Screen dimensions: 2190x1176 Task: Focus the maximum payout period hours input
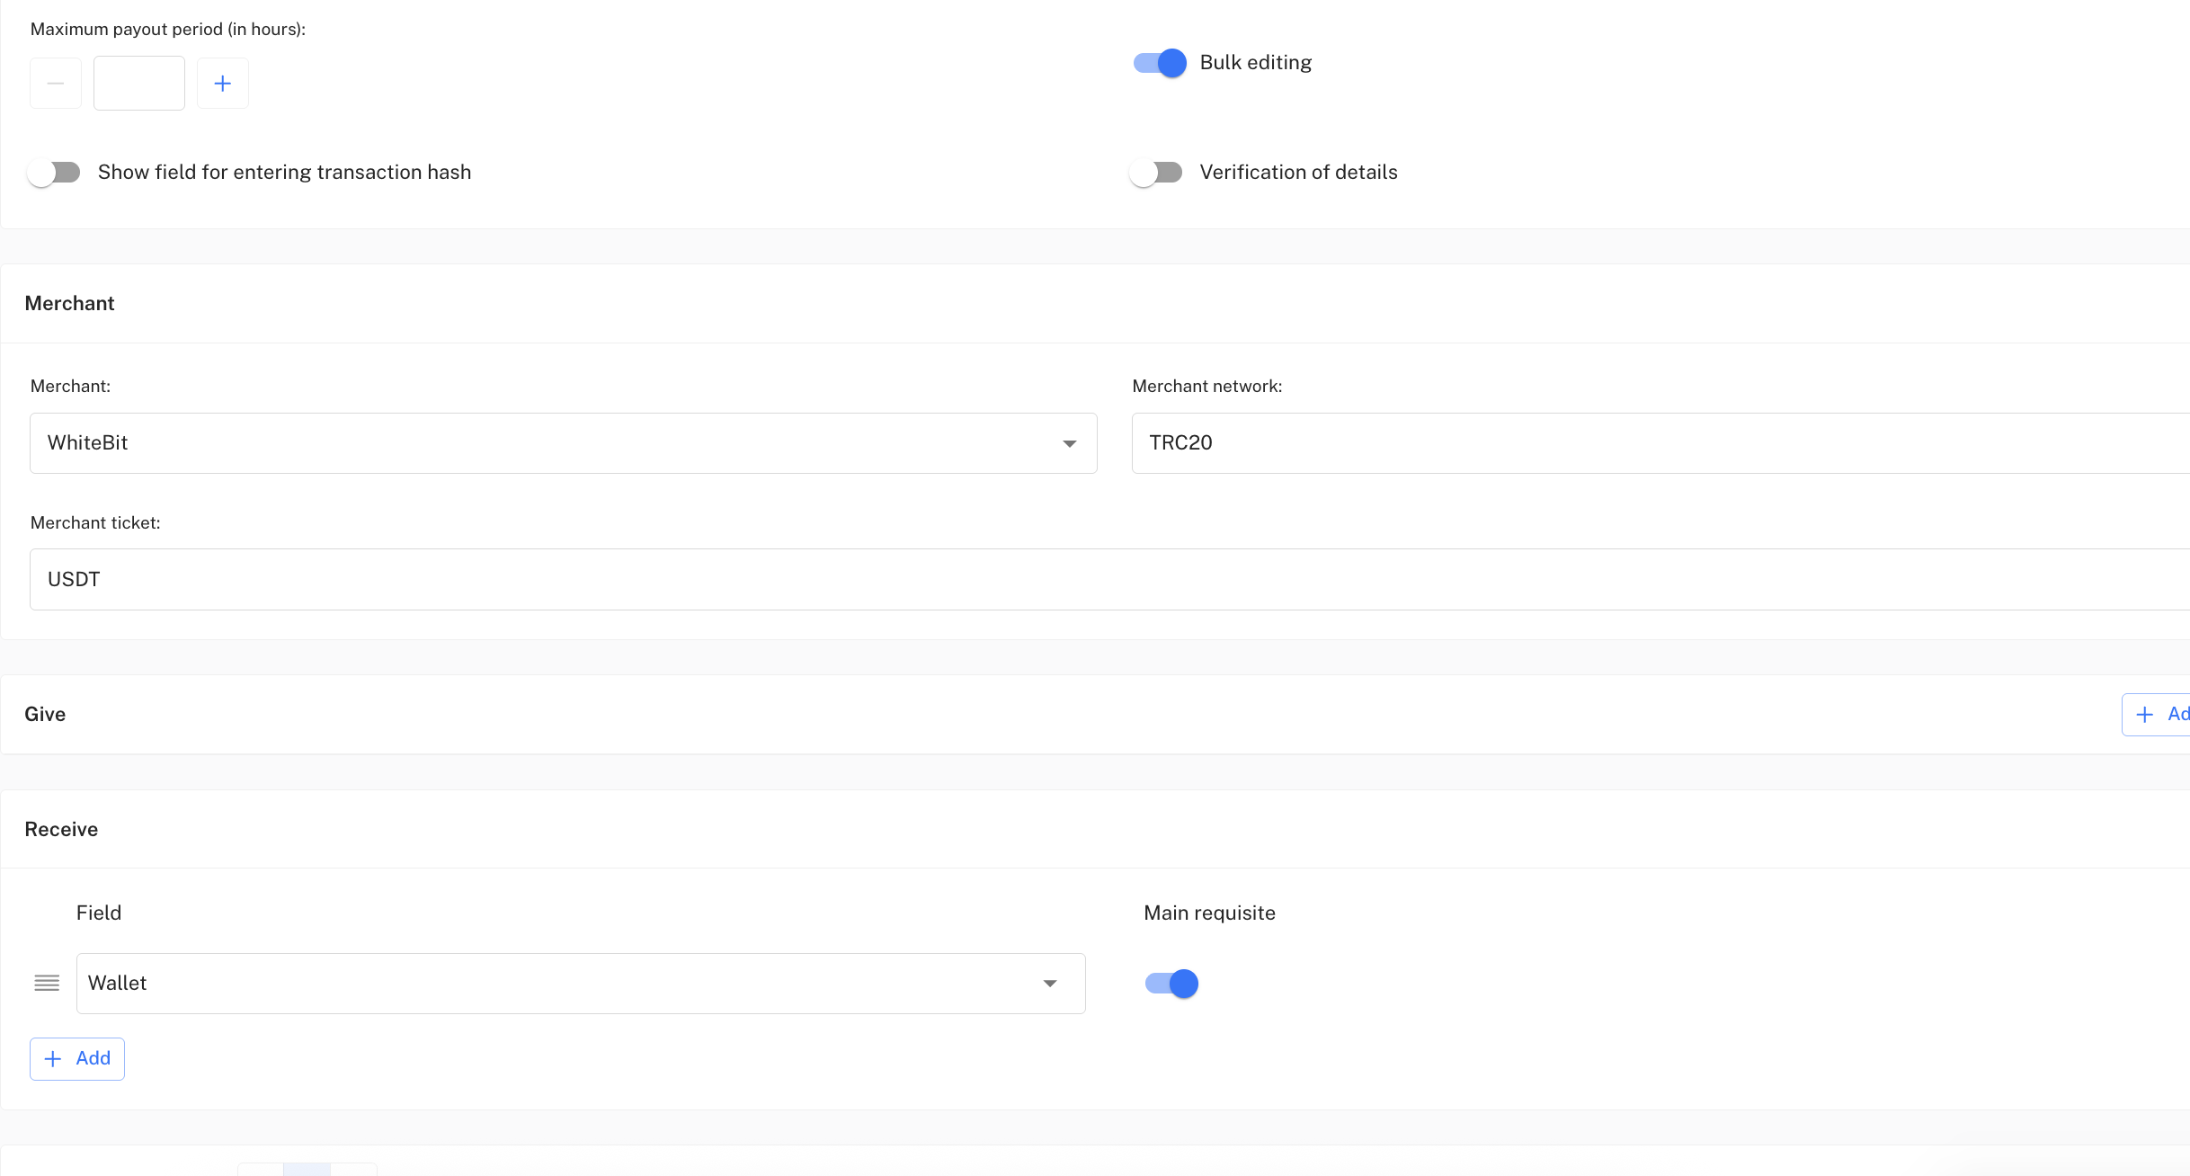coord(139,84)
